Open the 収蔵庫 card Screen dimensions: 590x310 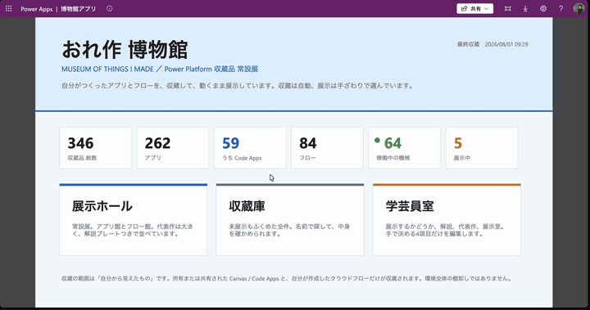point(290,219)
